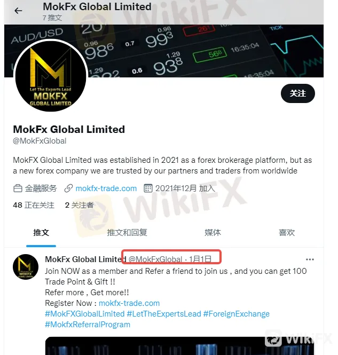Click the link chain icon
Viewport: 338px width, 355px height.
[x=68, y=188]
